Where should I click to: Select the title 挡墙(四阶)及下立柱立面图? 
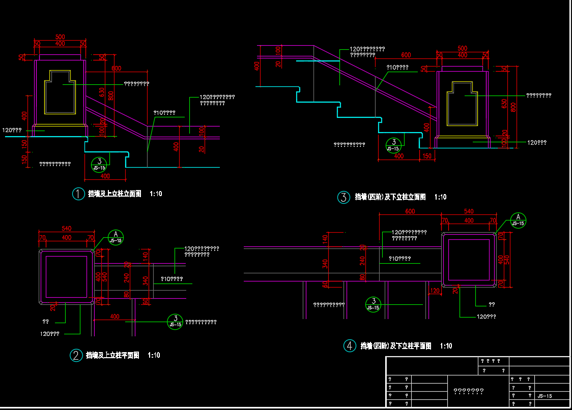390,197
